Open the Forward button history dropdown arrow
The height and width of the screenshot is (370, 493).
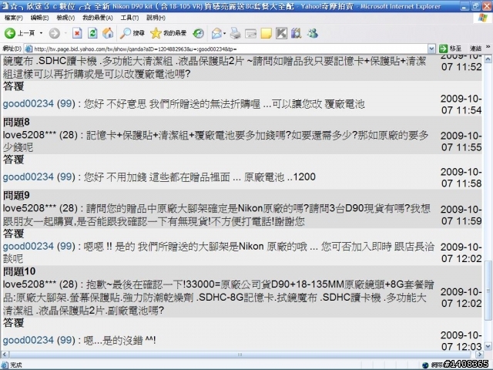(65, 33)
